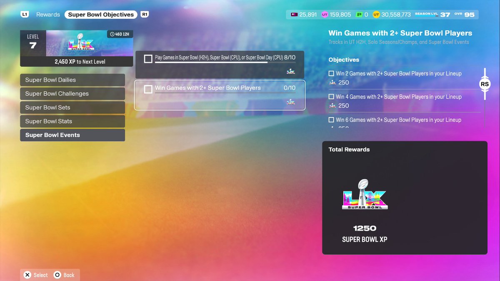The width and height of the screenshot is (500, 281).
Task: Click XP icon under Win 2 Games objective
Action: (332, 82)
